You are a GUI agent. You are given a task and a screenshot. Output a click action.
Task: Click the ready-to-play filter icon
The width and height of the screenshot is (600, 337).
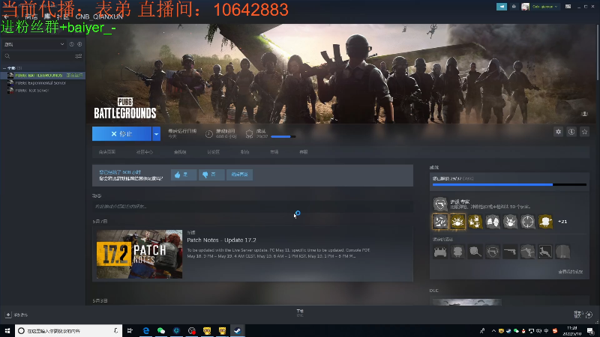click(x=79, y=44)
